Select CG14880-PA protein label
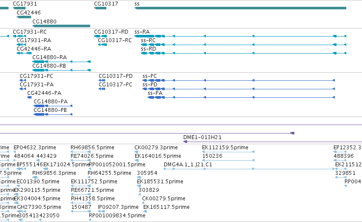The image size is (362, 222). (51, 102)
